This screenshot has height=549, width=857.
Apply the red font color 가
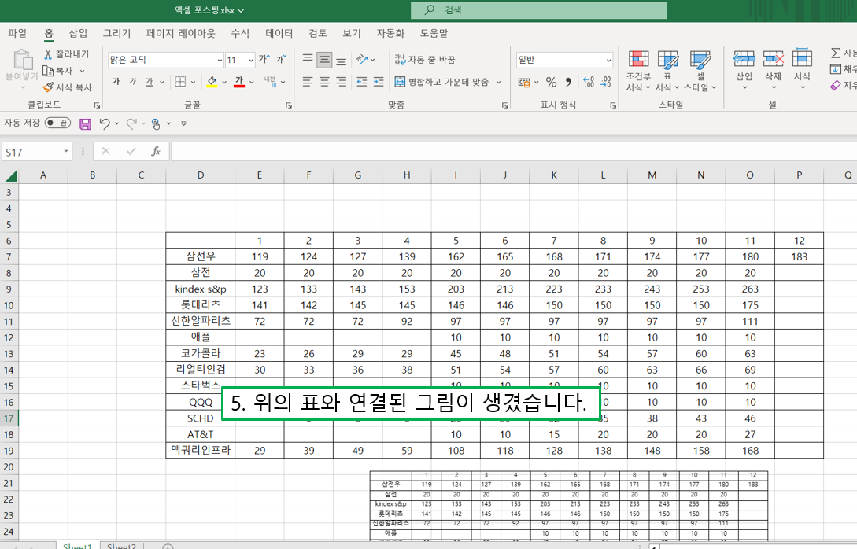[239, 82]
